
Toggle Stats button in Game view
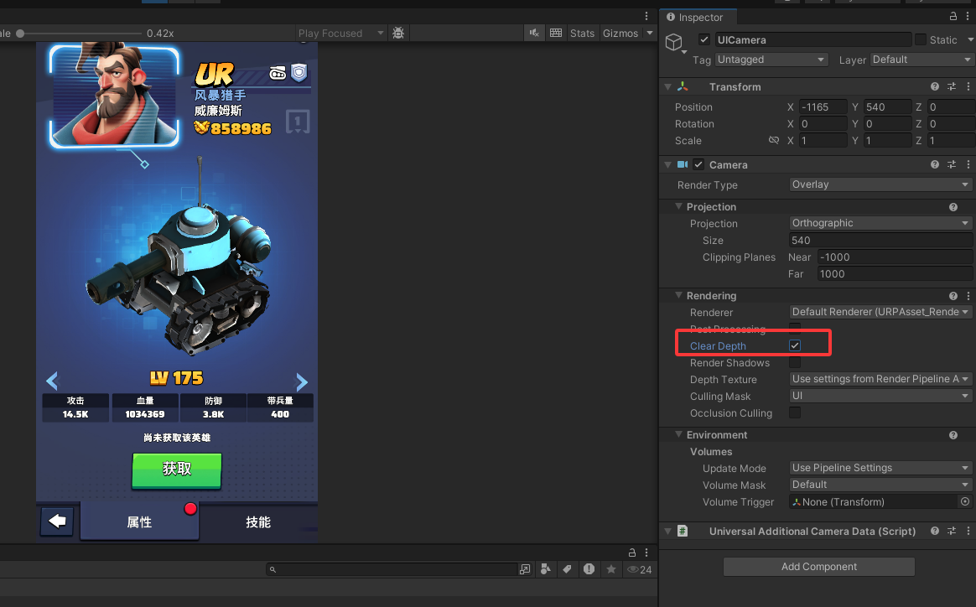point(582,33)
